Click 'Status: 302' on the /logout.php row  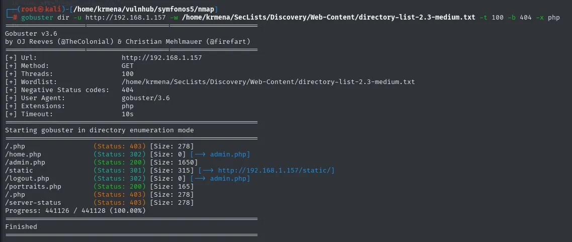point(119,179)
